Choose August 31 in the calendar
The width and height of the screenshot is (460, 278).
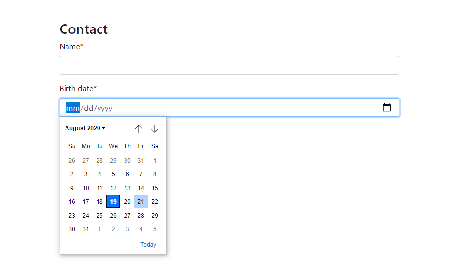(86, 229)
